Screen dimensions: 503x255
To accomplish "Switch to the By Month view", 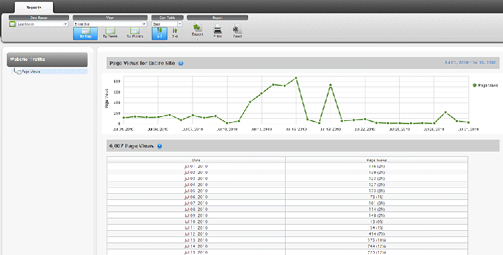I will (x=135, y=34).
